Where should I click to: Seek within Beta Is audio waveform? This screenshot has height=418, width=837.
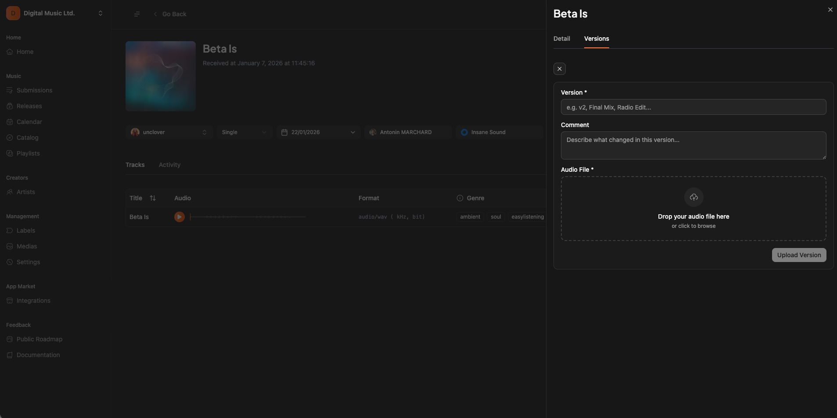pos(248,217)
